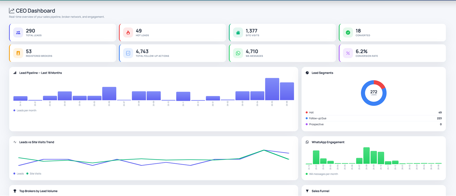The width and height of the screenshot is (456, 196).
Task: Click the Converted green checkmark icon
Action: tap(348, 32)
